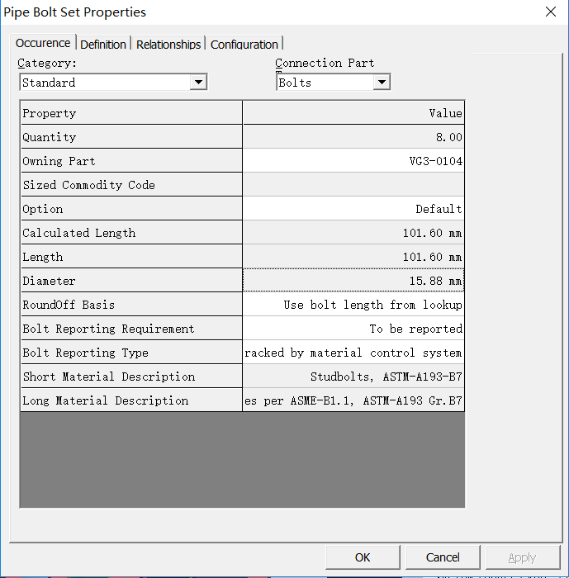The width and height of the screenshot is (569, 578).
Task: Click the Property column header
Action: pyautogui.click(x=131, y=113)
